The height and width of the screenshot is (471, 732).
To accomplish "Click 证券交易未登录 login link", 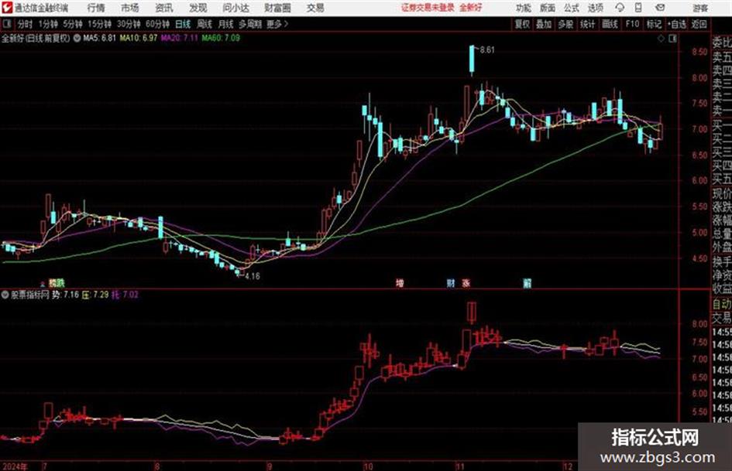I will [x=428, y=8].
